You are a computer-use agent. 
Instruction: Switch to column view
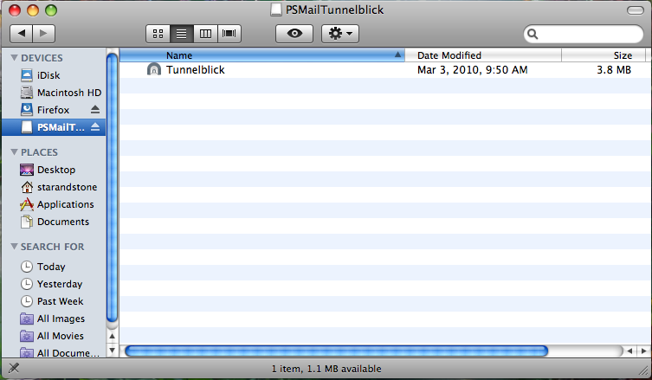pyautogui.click(x=205, y=33)
